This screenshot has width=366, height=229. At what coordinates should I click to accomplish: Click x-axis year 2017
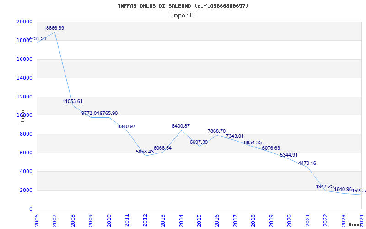pos(235,220)
